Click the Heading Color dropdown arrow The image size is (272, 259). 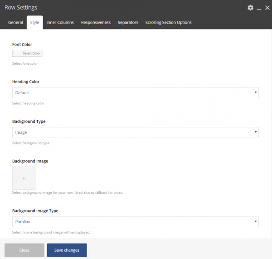[x=257, y=93]
